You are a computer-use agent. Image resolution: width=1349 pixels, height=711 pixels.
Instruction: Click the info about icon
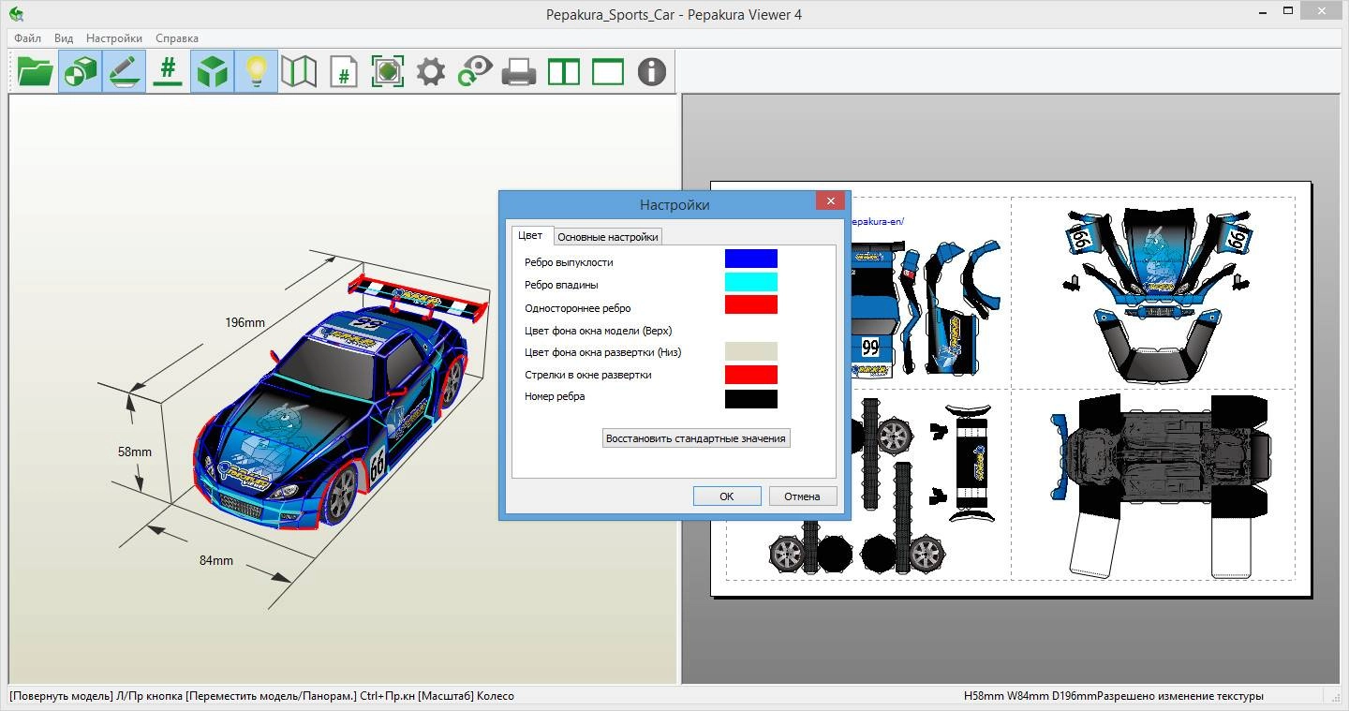(652, 71)
